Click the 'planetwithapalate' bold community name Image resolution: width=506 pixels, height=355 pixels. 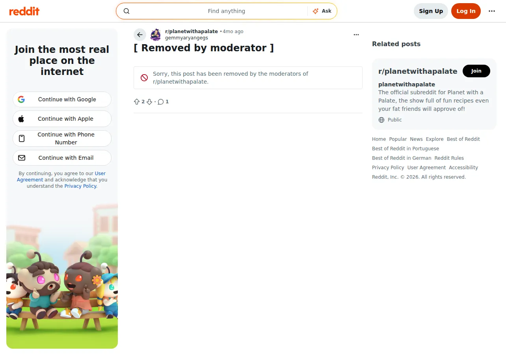pos(407,84)
